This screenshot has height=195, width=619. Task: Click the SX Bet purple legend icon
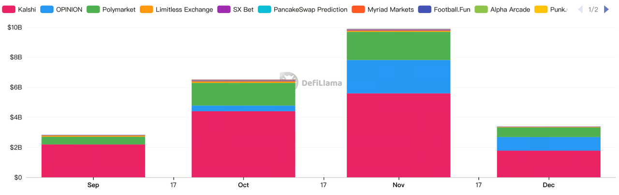coord(223,9)
